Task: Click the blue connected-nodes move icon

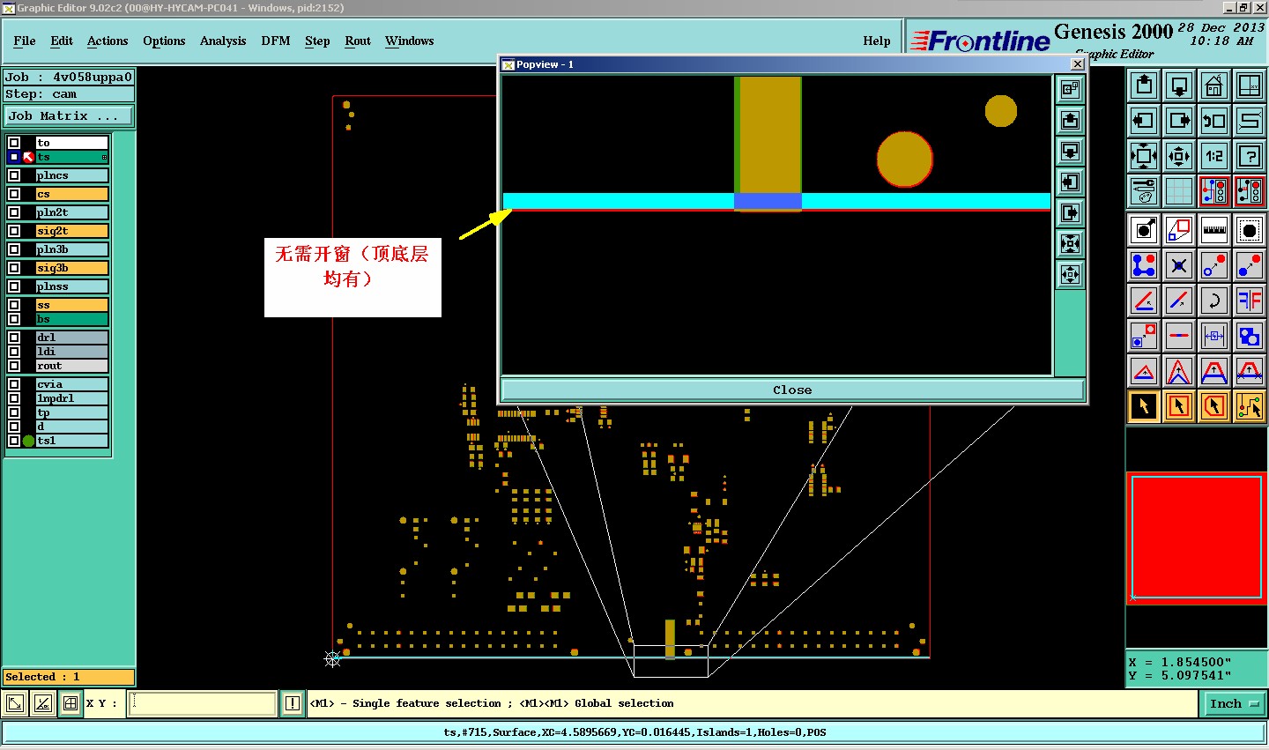Action: pyautogui.click(x=1144, y=265)
